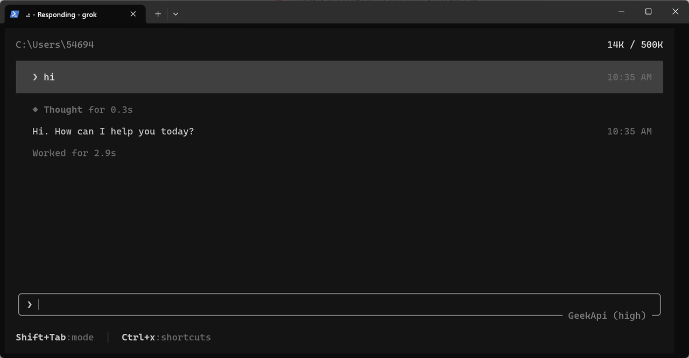Image resolution: width=689 pixels, height=358 pixels.
Task: Click the 'GeekApi (high)' model label
Action: click(x=607, y=316)
